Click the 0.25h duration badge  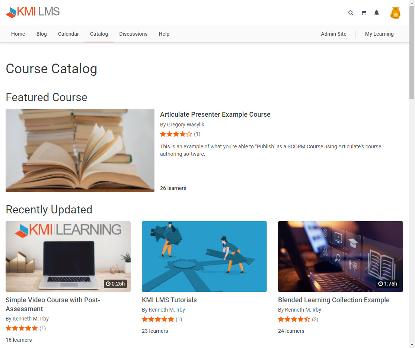[115, 284]
